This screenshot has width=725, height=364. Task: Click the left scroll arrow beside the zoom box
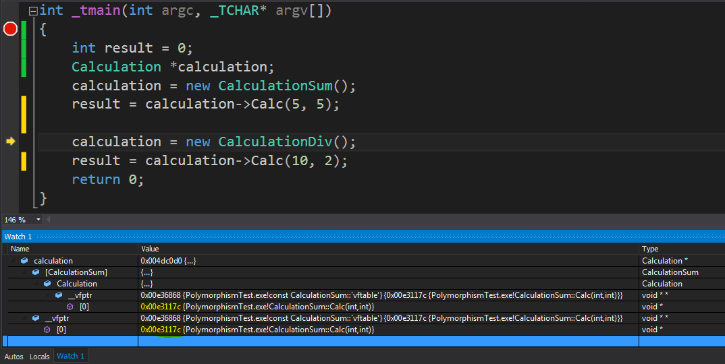tap(49, 220)
